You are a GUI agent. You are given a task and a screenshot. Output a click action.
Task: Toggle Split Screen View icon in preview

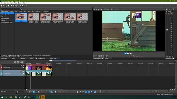(101, 9)
